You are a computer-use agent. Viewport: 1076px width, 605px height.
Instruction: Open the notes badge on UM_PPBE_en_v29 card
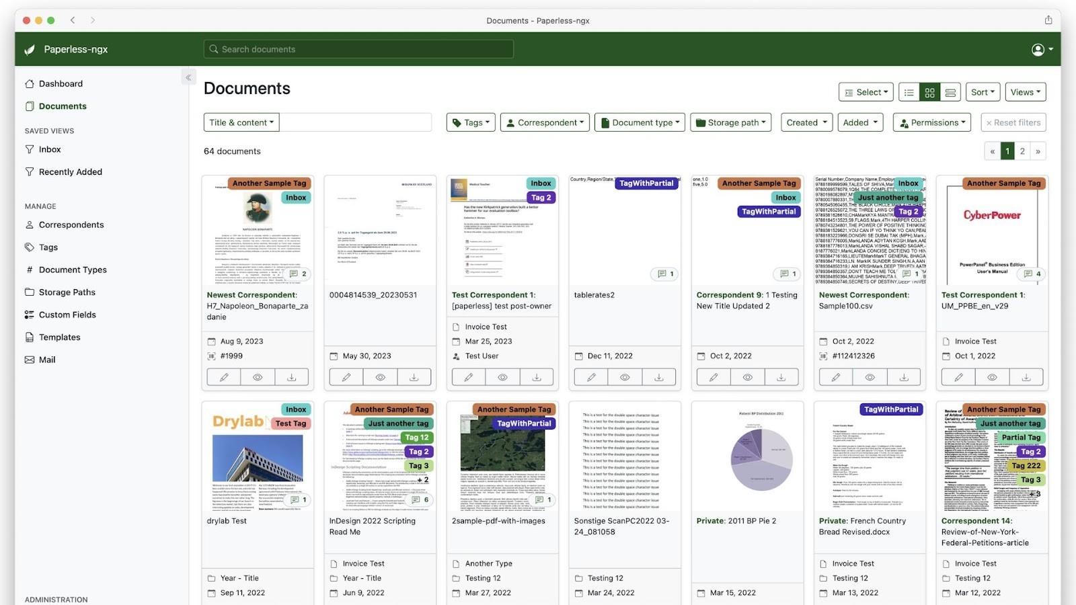point(1032,274)
